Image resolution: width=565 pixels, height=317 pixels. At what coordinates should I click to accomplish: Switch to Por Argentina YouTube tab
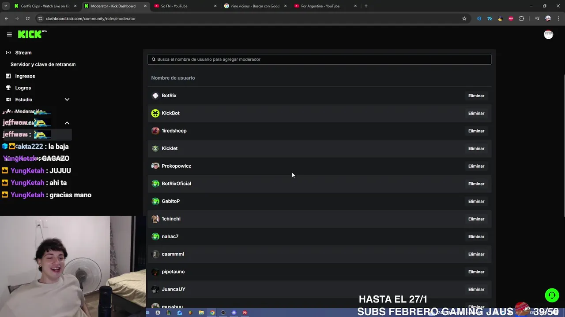click(x=325, y=6)
